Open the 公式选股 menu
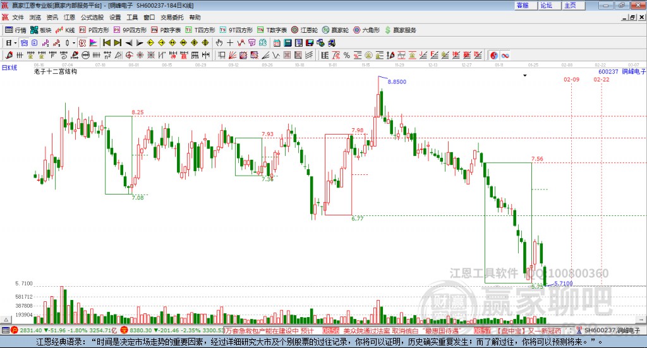The height and width of the screenshot is (348, 647). tap(92, 17)
